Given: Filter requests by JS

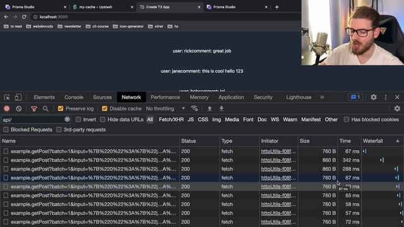Looking at the screenshot, I should pyautogui.click(x=191, y=119).
